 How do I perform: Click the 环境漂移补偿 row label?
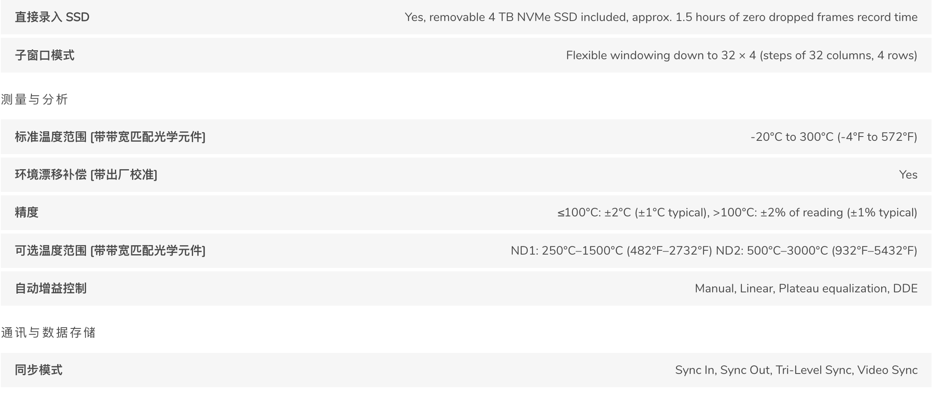click(86, 175)
